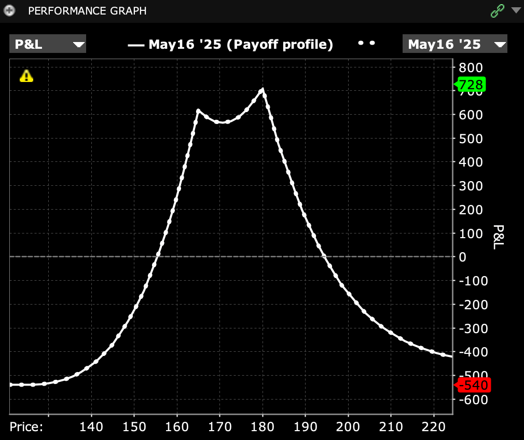Click the curve peak near price 165

tap(198, 111)
